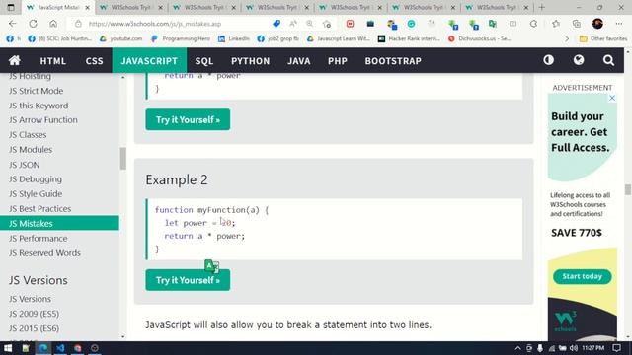Viewport: 632px width, 355px height.
Task: Open the Favorites star list icon
Action: click(556, 24)
